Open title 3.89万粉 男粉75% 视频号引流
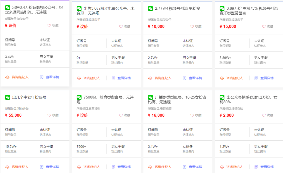The height and width of the screenshot is (173, 283). (x=248, y=11)
